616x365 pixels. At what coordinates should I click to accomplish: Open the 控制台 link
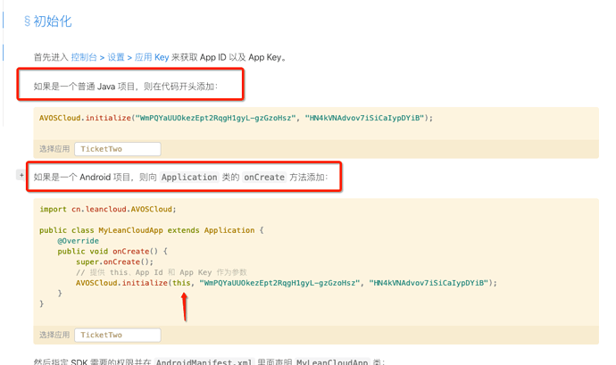84,57
